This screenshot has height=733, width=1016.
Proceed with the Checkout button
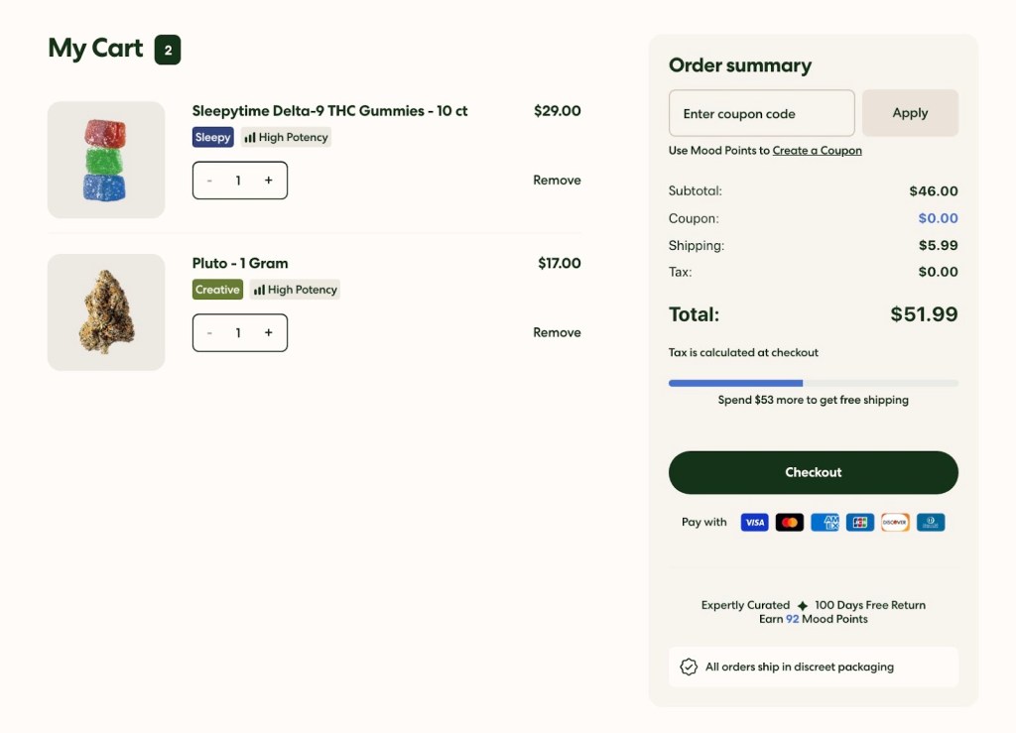(814, 473)
